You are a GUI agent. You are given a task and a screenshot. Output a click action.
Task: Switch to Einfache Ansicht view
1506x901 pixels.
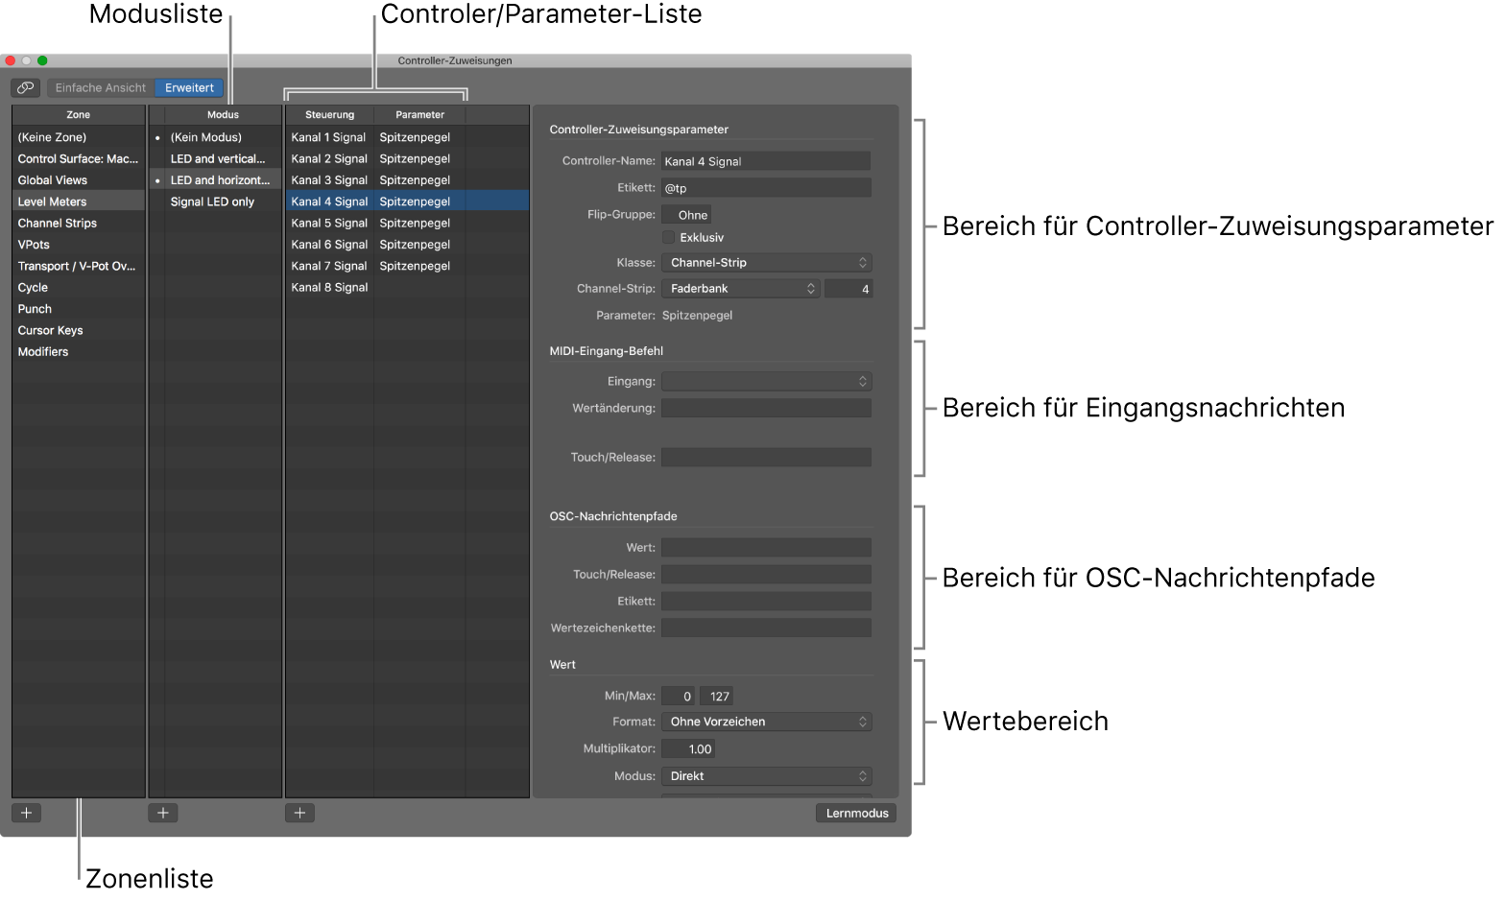tap(101, 87)
